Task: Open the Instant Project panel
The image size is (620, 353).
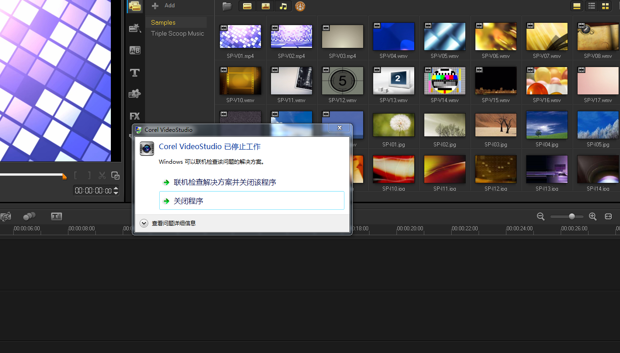Action: coord(135,28)
